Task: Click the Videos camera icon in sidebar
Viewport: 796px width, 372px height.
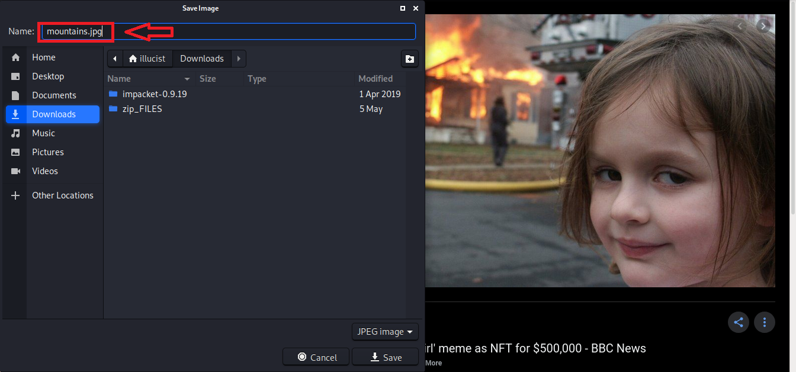Action: pos(16,171)
